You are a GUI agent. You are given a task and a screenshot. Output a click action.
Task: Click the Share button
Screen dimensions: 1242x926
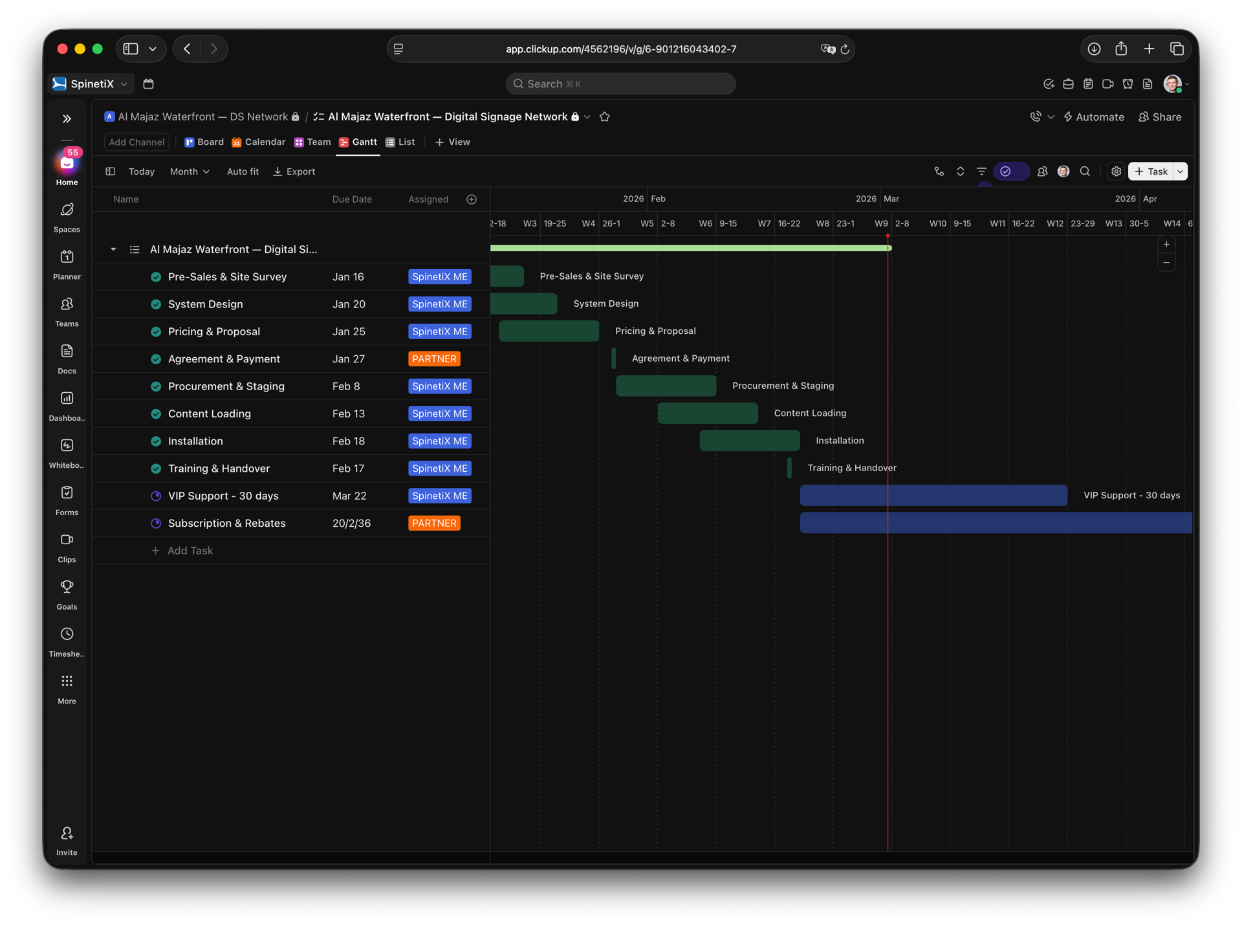(x=1160, y=116)
